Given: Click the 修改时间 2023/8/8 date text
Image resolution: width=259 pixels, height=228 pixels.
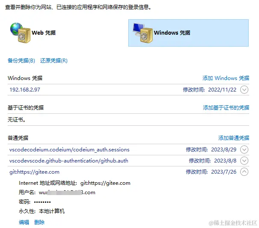Looking at the screenshot, I should (x=212, y=161).
